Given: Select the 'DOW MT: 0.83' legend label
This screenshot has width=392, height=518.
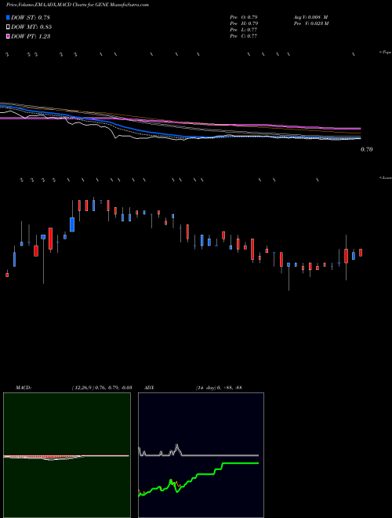Looking at the screenshot, I should pyautogui.click(x=31, y=27).
